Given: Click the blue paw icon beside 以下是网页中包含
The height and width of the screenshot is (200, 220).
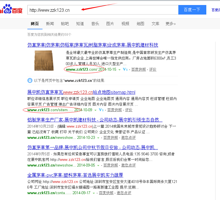Looking at the screenshot, I should coord(30,80).
